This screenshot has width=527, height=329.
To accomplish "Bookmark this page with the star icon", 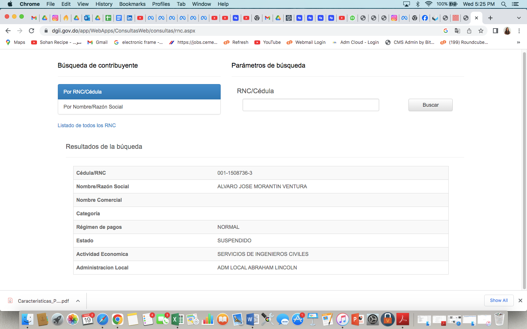I will [x=481, y=31].
